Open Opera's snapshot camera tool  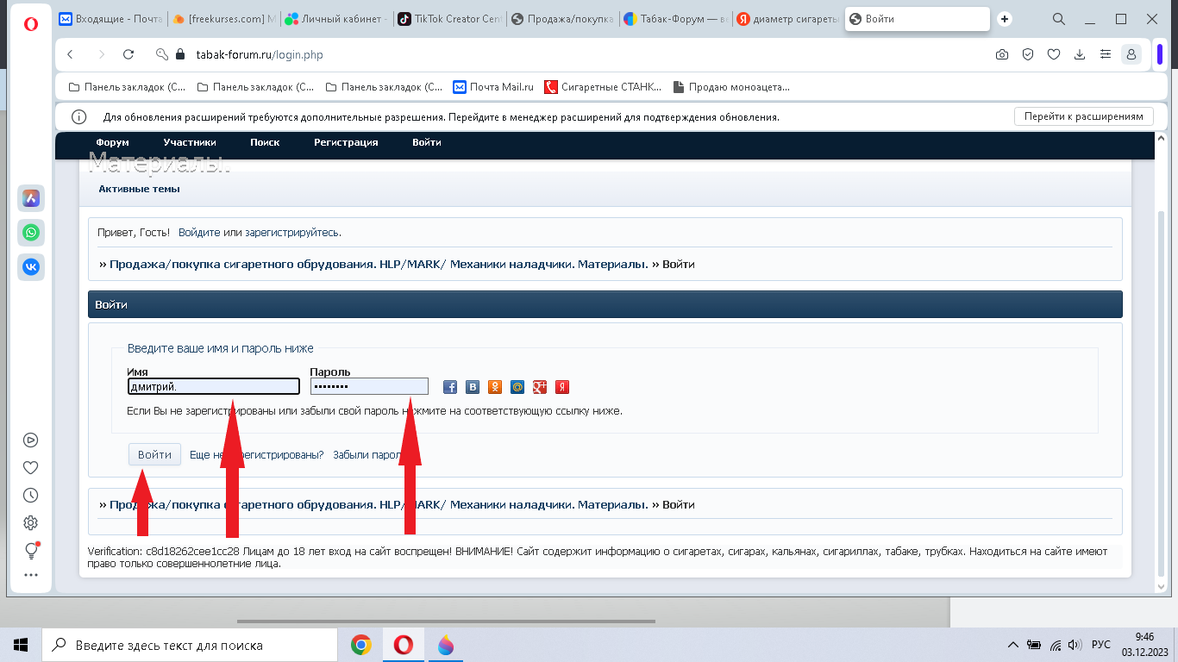click(x=1001, y=53)
